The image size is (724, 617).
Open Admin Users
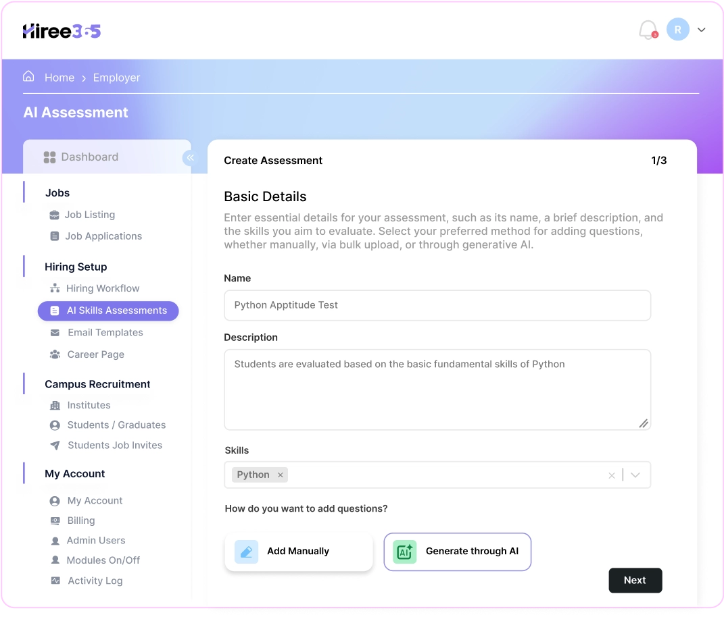pos(95,541)
